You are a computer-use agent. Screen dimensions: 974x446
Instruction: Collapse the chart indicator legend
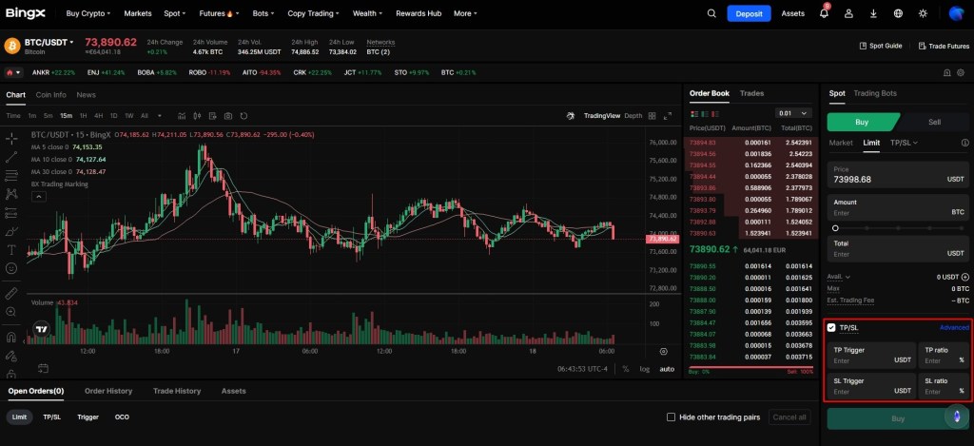pos(38,197)
